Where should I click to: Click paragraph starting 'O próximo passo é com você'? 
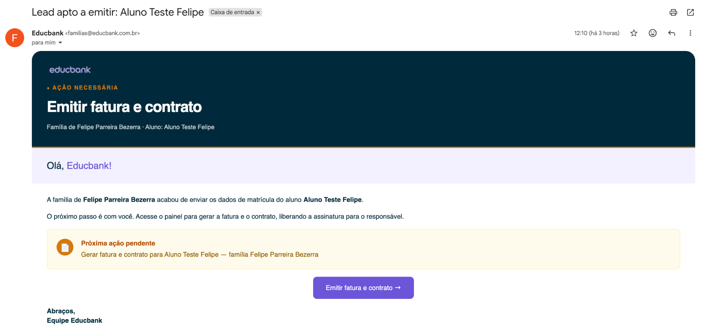coord(225,216)
